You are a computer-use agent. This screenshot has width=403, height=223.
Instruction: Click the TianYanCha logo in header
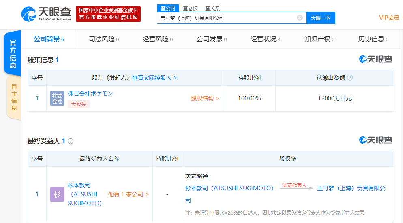(x=46, y=14)
